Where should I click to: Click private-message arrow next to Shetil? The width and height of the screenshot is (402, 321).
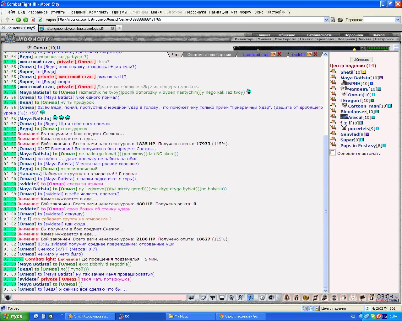coord(333,72)
